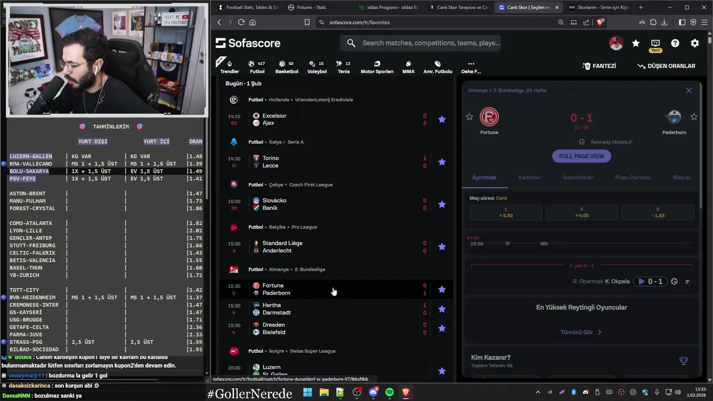Open the Sofascore help question icon
The width and height of the screenshot is (713, 401).
pyautogui.click(x=675, y=43)
